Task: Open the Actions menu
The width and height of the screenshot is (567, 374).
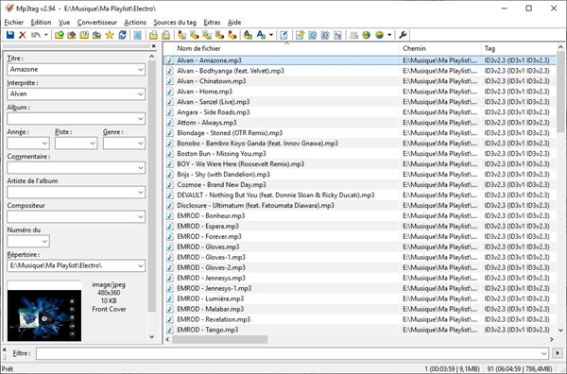Action: point(135,23)
